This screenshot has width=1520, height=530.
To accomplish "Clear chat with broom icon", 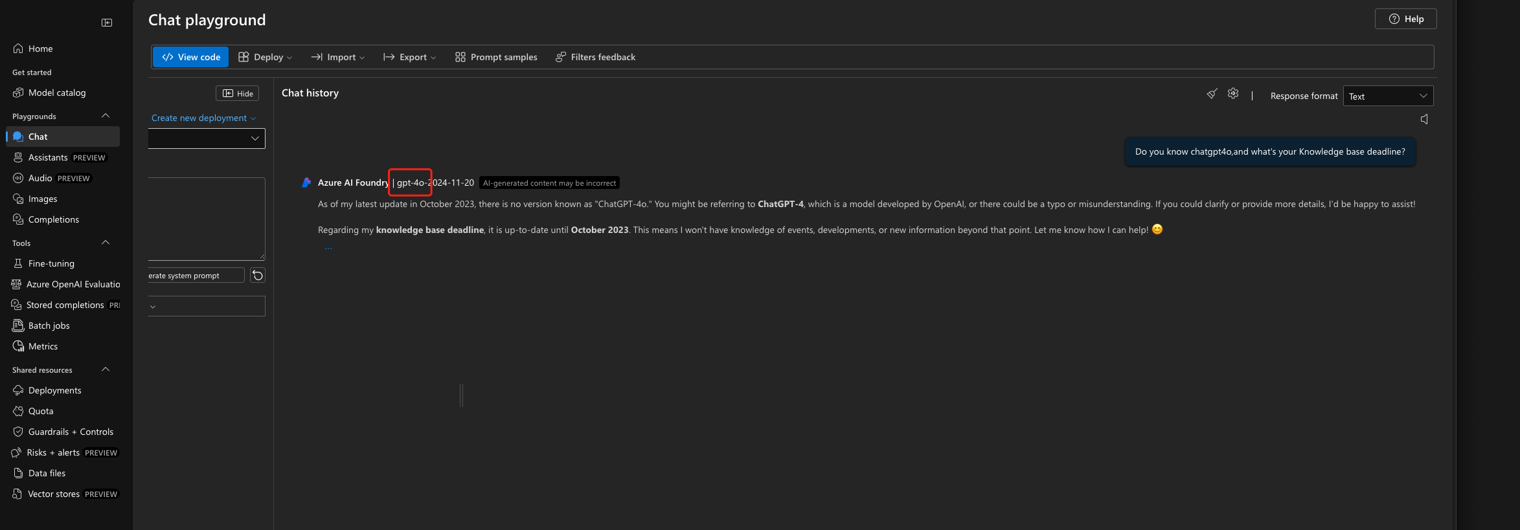I will (1212, 94).
